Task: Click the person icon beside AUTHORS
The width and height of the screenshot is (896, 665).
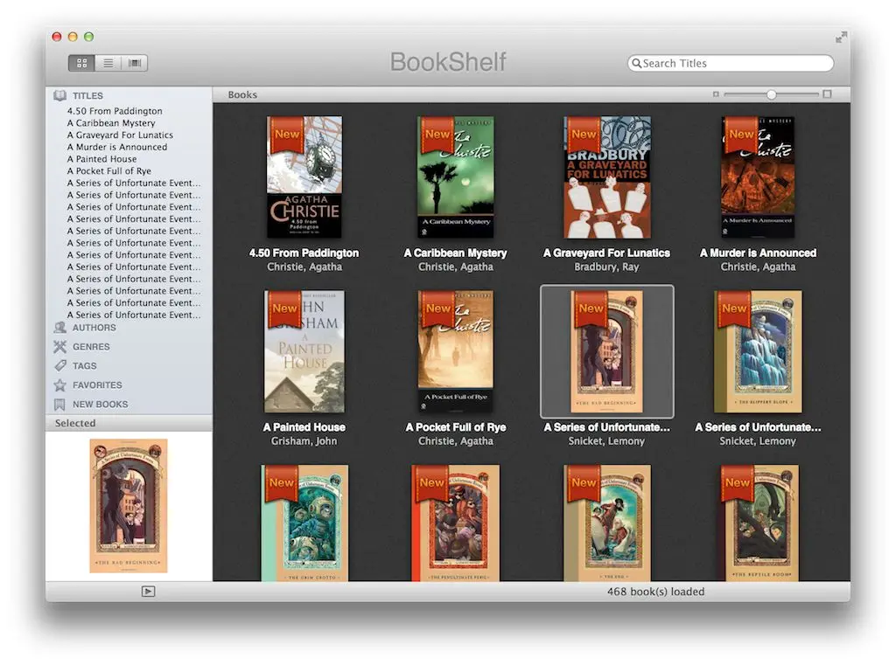Action: coord(60,328)
